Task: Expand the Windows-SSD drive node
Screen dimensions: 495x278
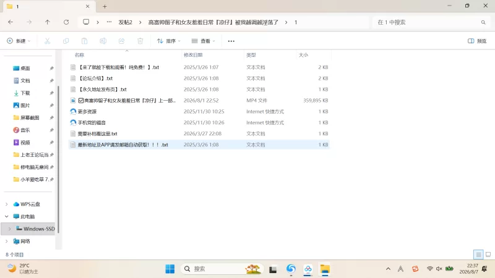Action: tap(9, 229)
